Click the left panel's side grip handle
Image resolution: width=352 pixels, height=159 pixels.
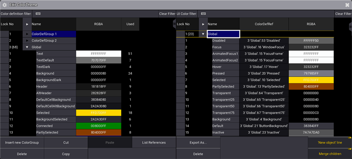[174, 24]
